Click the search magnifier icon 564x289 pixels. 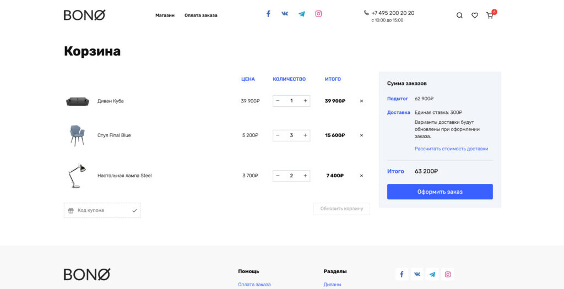click(459, 15)
